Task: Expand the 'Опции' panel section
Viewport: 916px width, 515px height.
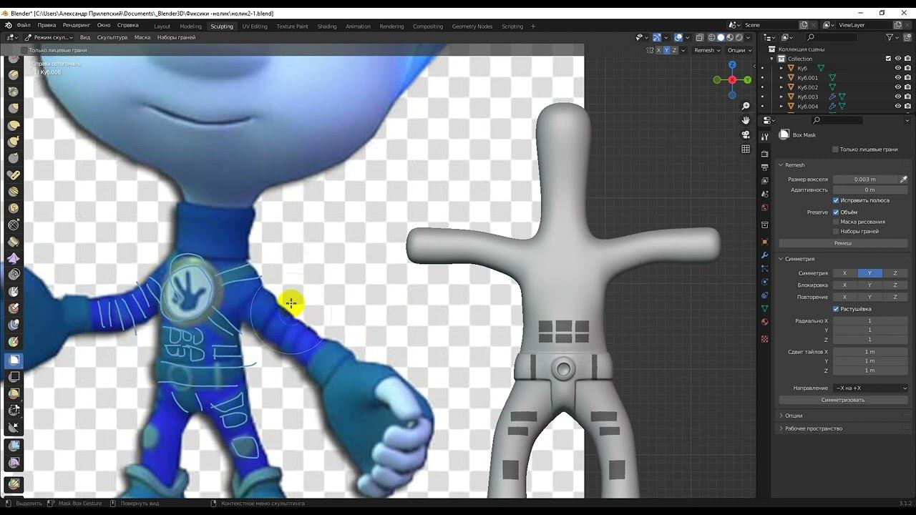Action: (794, 416)
